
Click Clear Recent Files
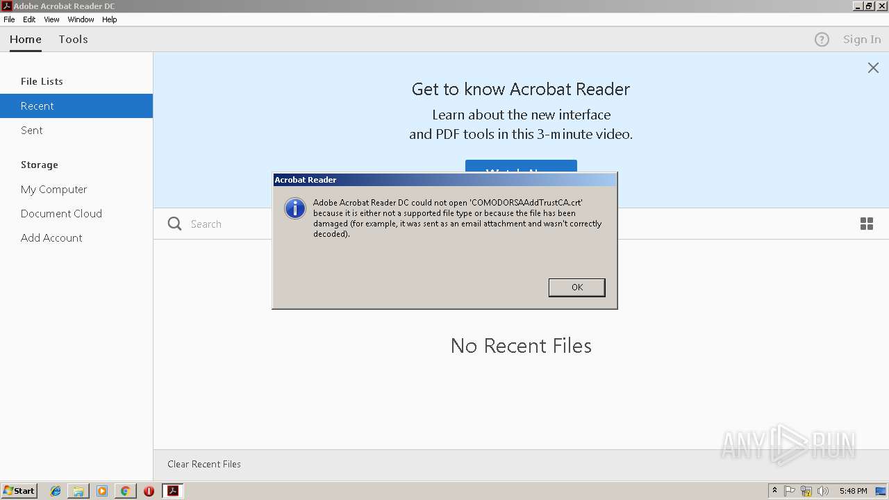tap(204, 464)
